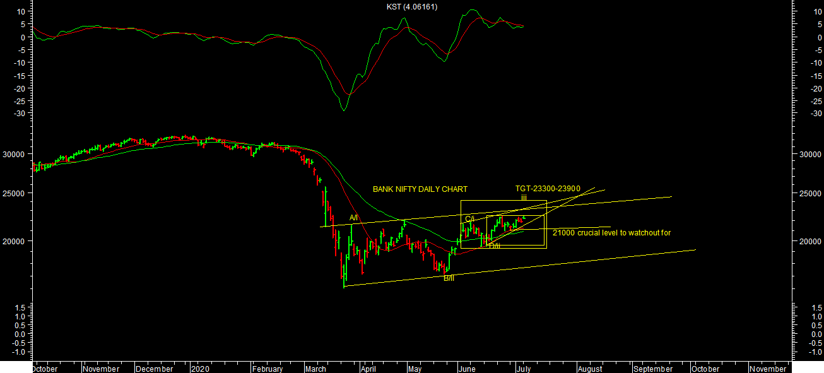Screen dimensions: 824x373
Task: Select August on the date axis
Action: tap(590, 369)
